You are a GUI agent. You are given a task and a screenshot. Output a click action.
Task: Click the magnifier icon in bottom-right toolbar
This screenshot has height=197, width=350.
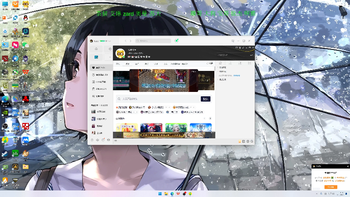[x=252, y=141]
